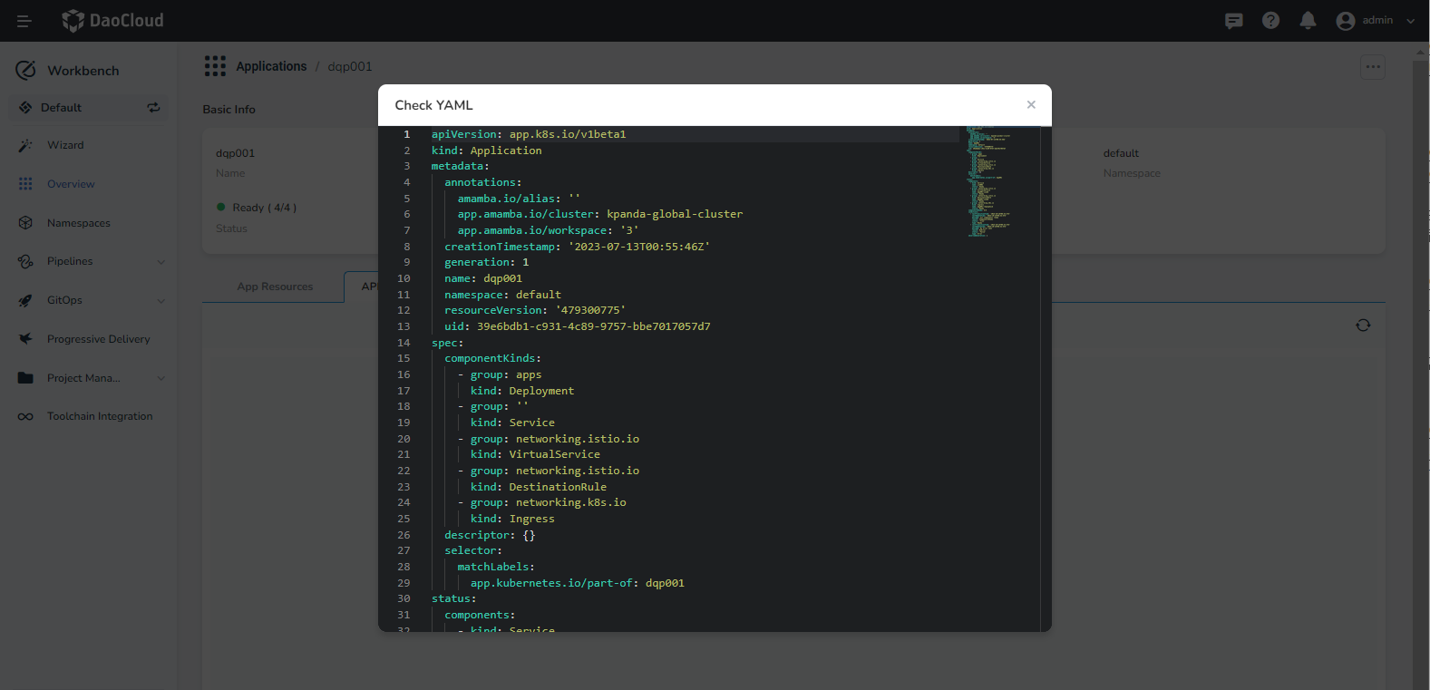Click the Ready ( 4/4 ) status text
Viewport: 1430px width, 690px height.
264,208
